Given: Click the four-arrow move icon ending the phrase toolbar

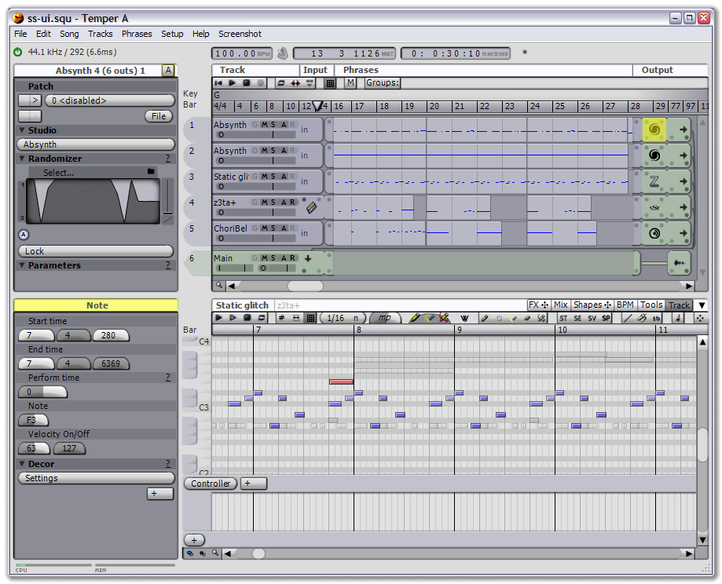Looking at the screenshot, I should pos(700,318).
